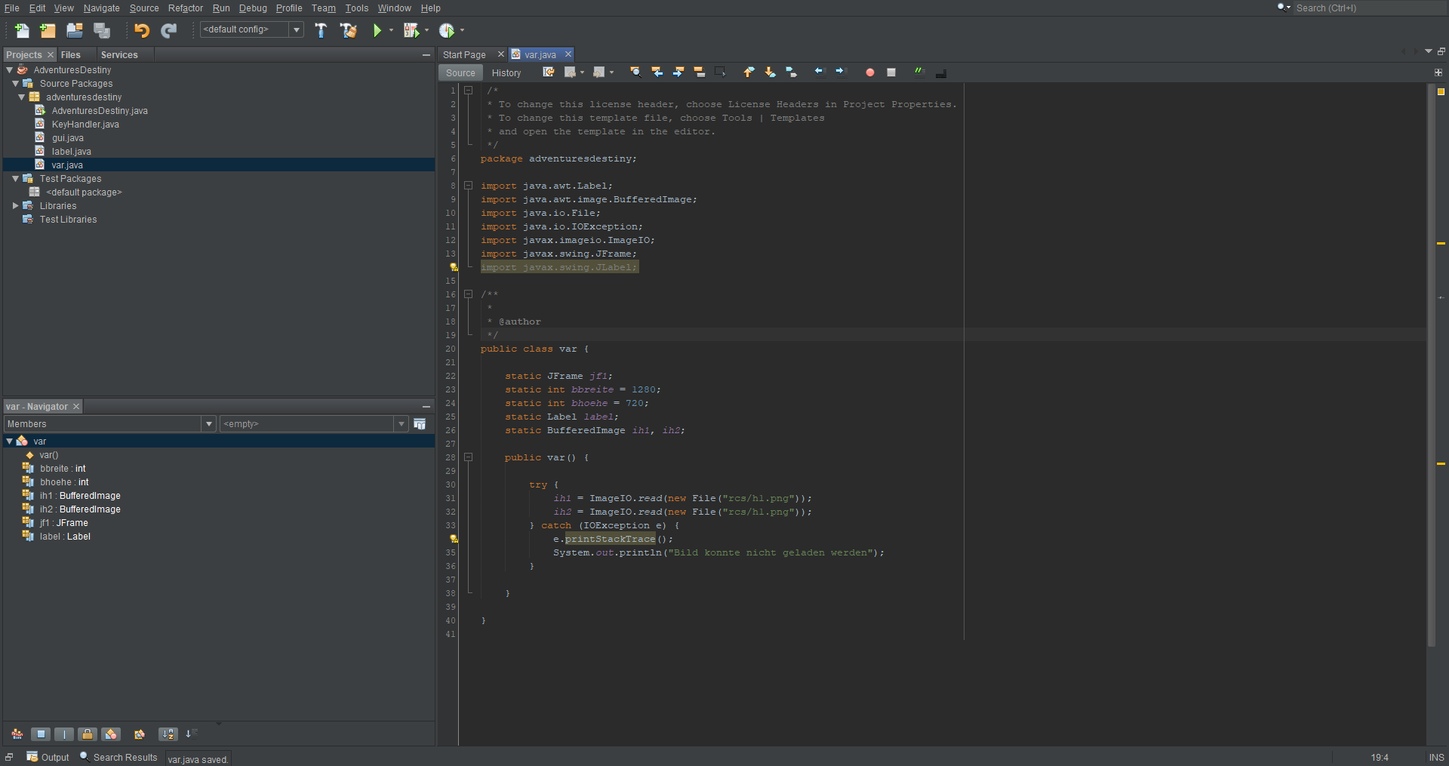Viewport: 1449px width, 766px height.
Task: Open the default config dropdown
Action: (x=297, y=29)
